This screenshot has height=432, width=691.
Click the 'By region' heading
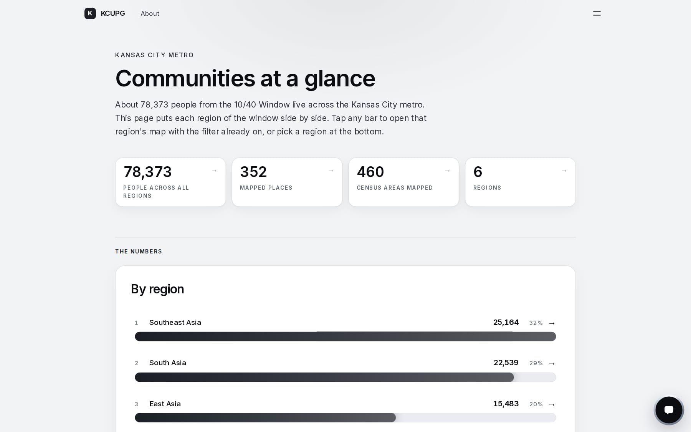(157, 289)
